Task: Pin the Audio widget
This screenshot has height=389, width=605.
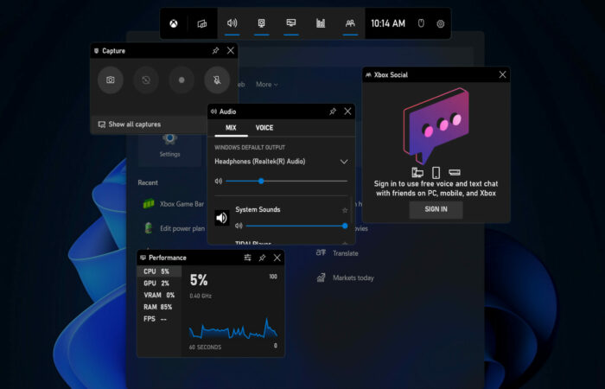Action: coord(333,112)
